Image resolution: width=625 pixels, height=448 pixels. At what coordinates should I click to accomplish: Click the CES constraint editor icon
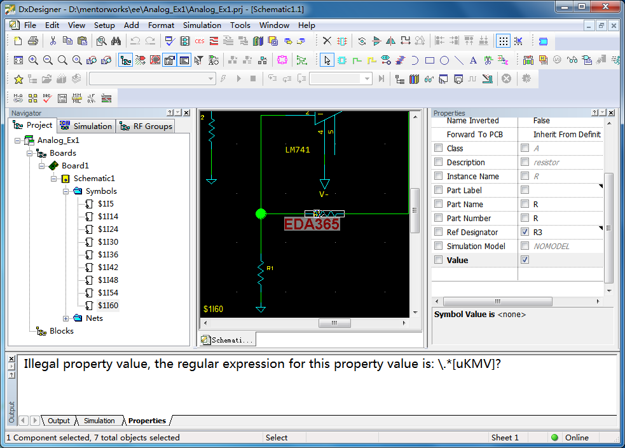tap(200, 41)
